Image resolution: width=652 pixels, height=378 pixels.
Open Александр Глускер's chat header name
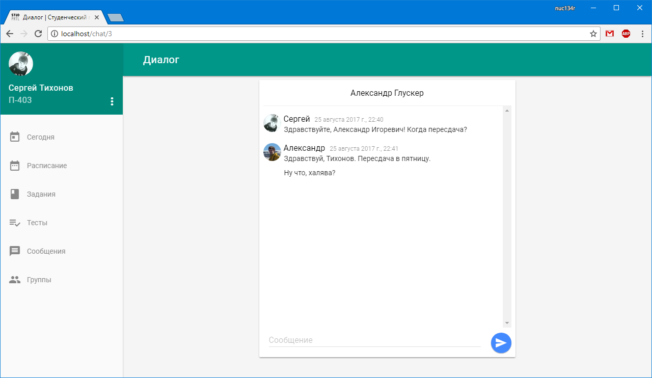387,93
